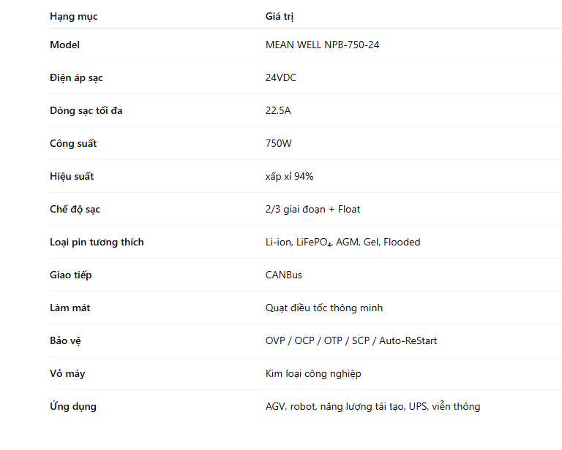Screen dimensions: 562x450
Task: Click the "Dòng sạc tối đa" label
Action: [84, 110]
